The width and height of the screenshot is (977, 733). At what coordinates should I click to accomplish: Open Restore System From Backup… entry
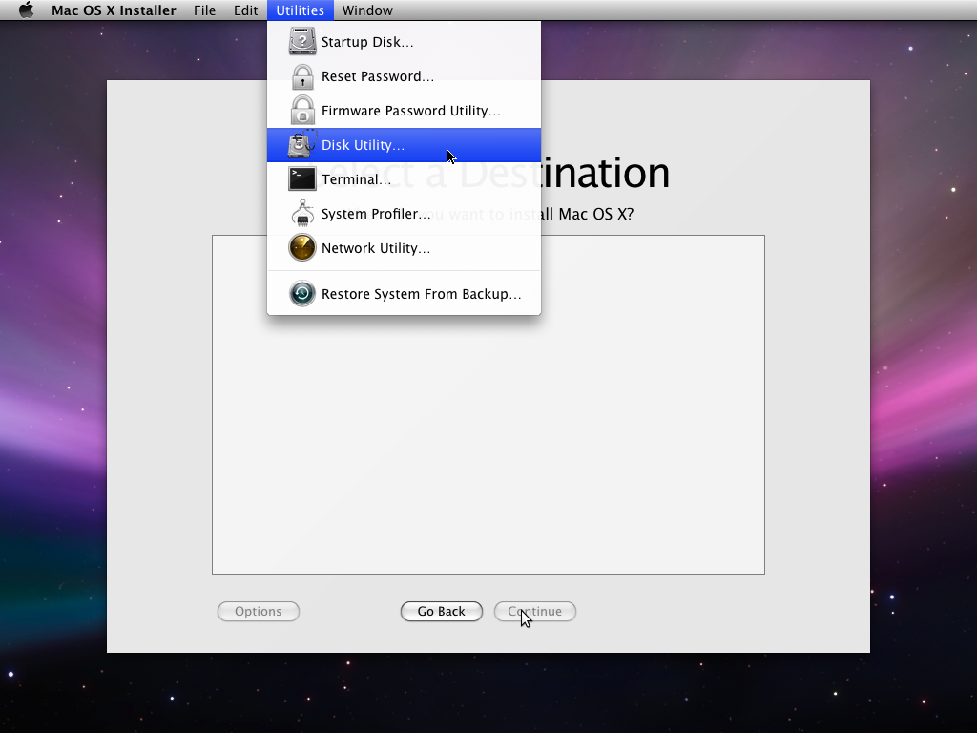(421, 294)
